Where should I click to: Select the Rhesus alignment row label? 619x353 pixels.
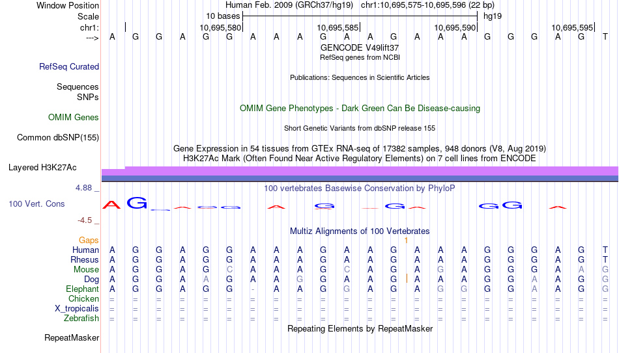pyautogui.click(x=85, y=260)
